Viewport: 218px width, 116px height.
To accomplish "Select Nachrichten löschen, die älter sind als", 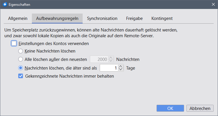I will tap(21, 68).
